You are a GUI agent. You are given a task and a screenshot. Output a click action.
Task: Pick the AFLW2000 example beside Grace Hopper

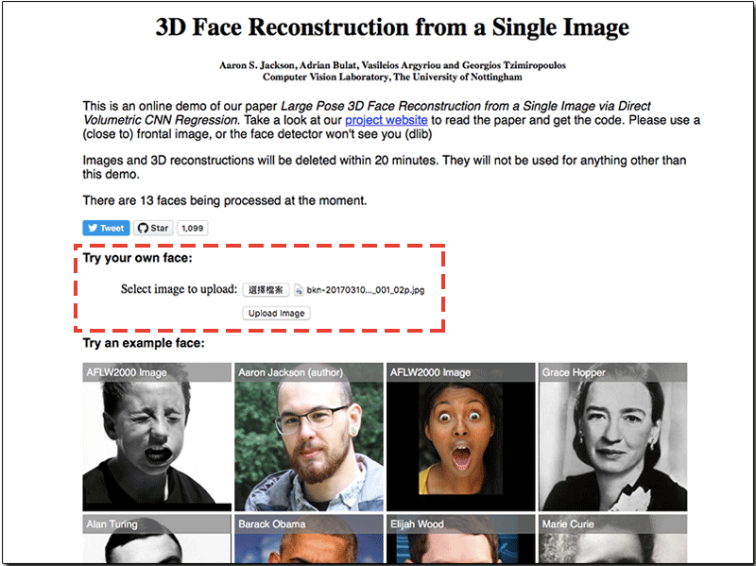(x=462, y=437)
